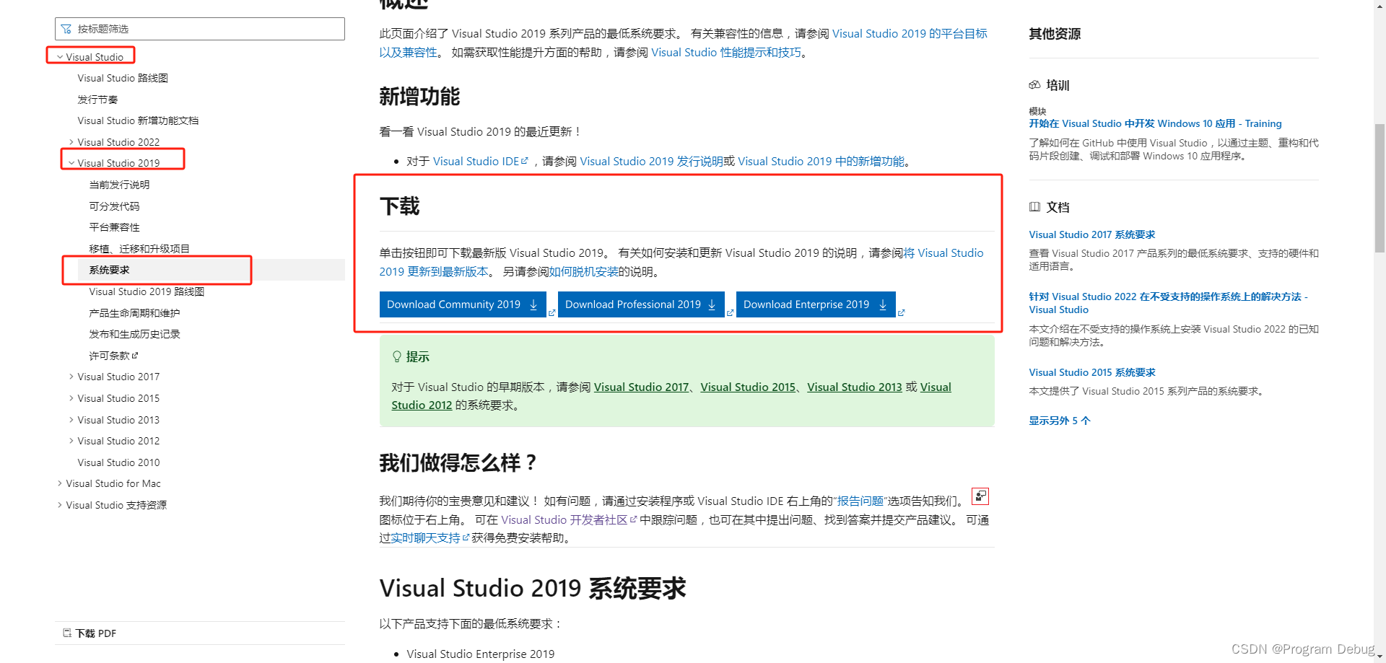1386x663 pixels.
Task: Click external-link icon after Enterprise download button
Action: (x=901, y=312)
